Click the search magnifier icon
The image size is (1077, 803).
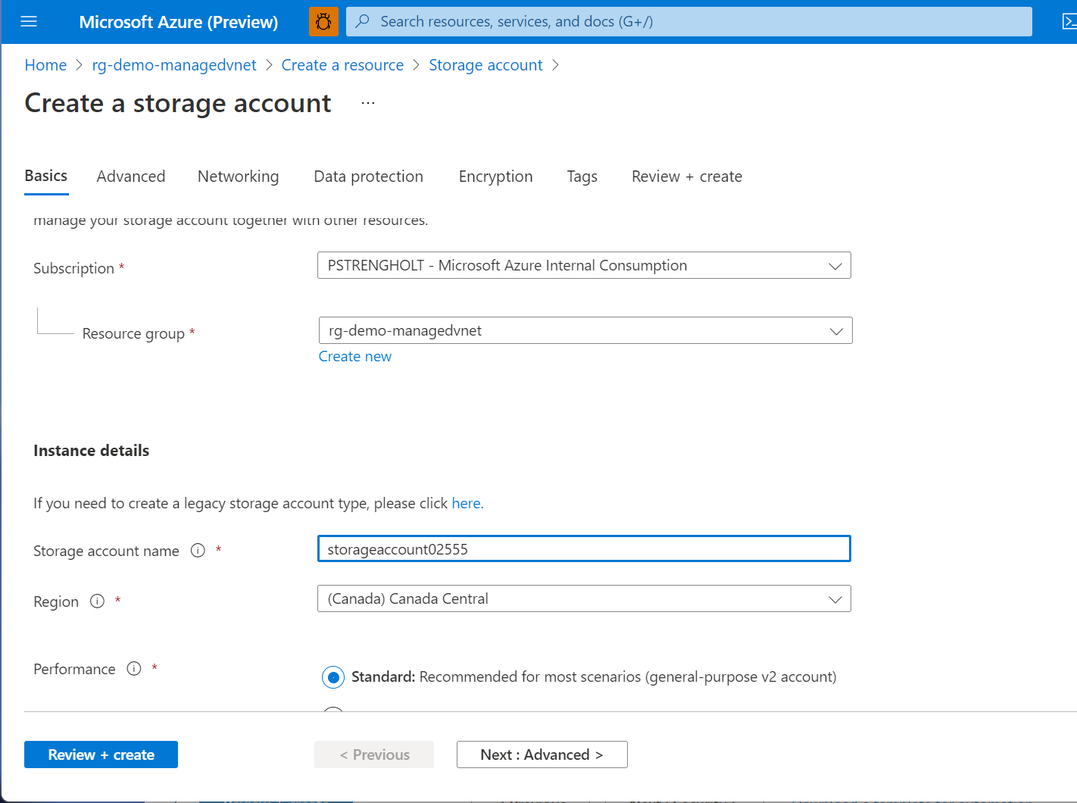click(363, 21)
